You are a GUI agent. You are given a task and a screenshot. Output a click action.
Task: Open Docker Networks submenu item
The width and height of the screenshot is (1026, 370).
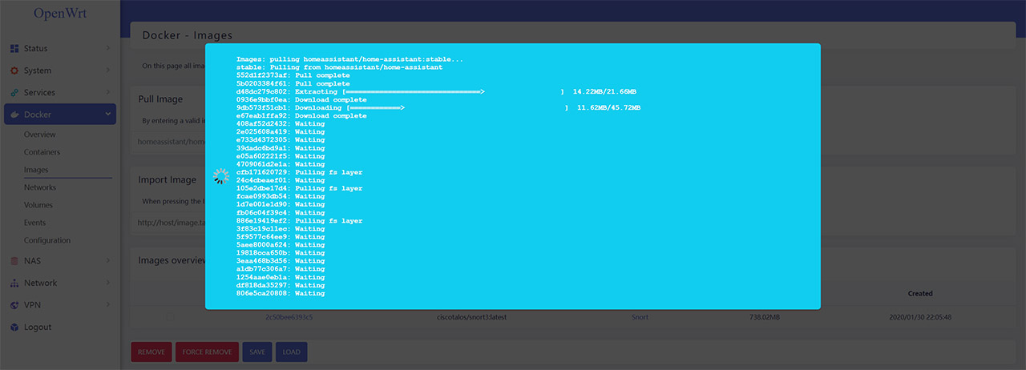40,187
